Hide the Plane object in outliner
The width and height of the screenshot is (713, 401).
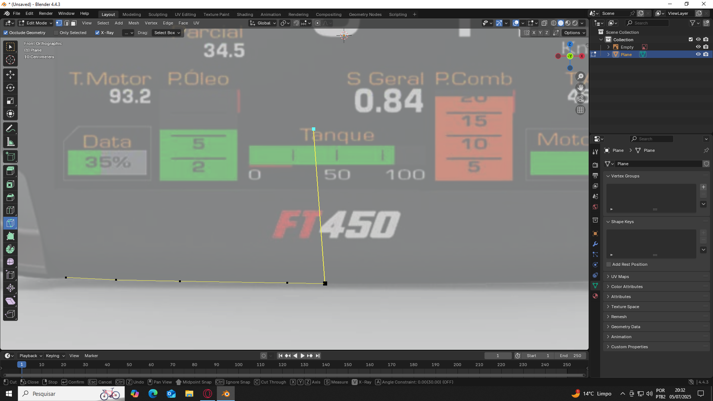698,54
